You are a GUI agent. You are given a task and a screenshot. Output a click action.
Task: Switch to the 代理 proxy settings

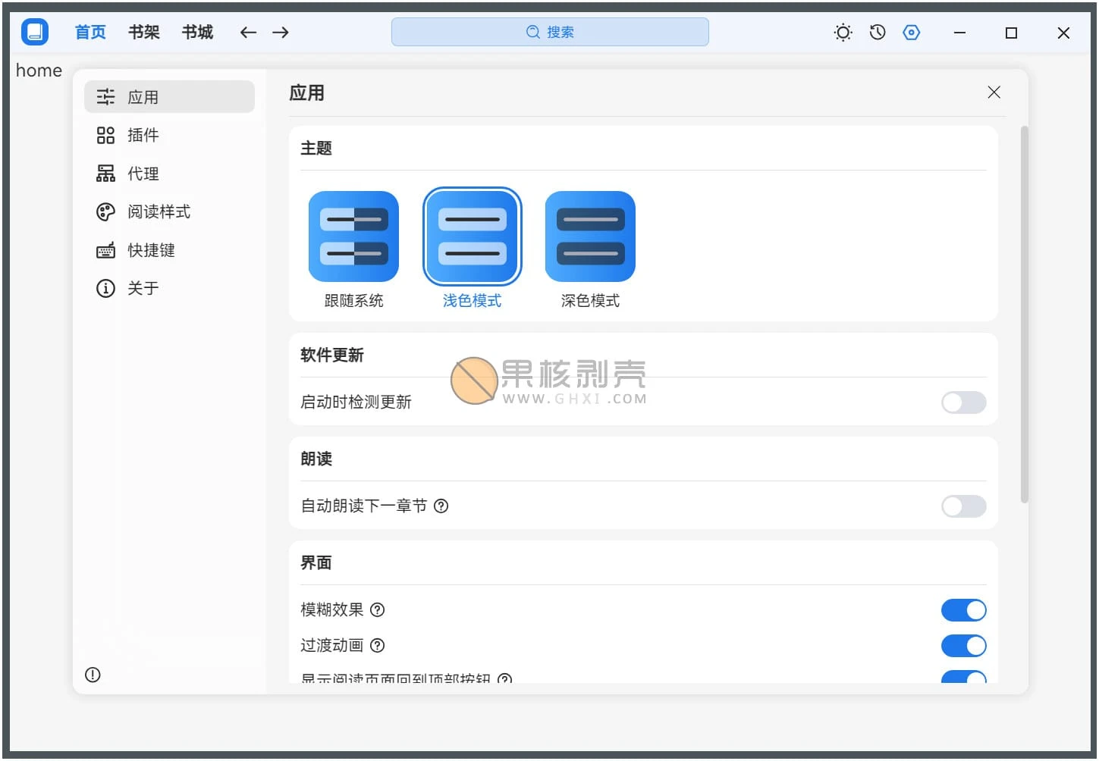coord(143,174)
